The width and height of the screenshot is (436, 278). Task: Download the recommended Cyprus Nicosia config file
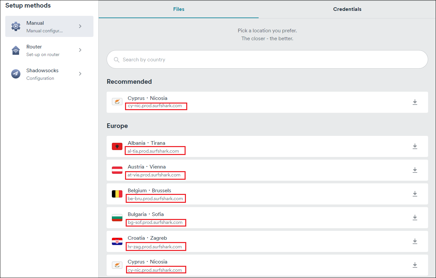pos(415,102)
